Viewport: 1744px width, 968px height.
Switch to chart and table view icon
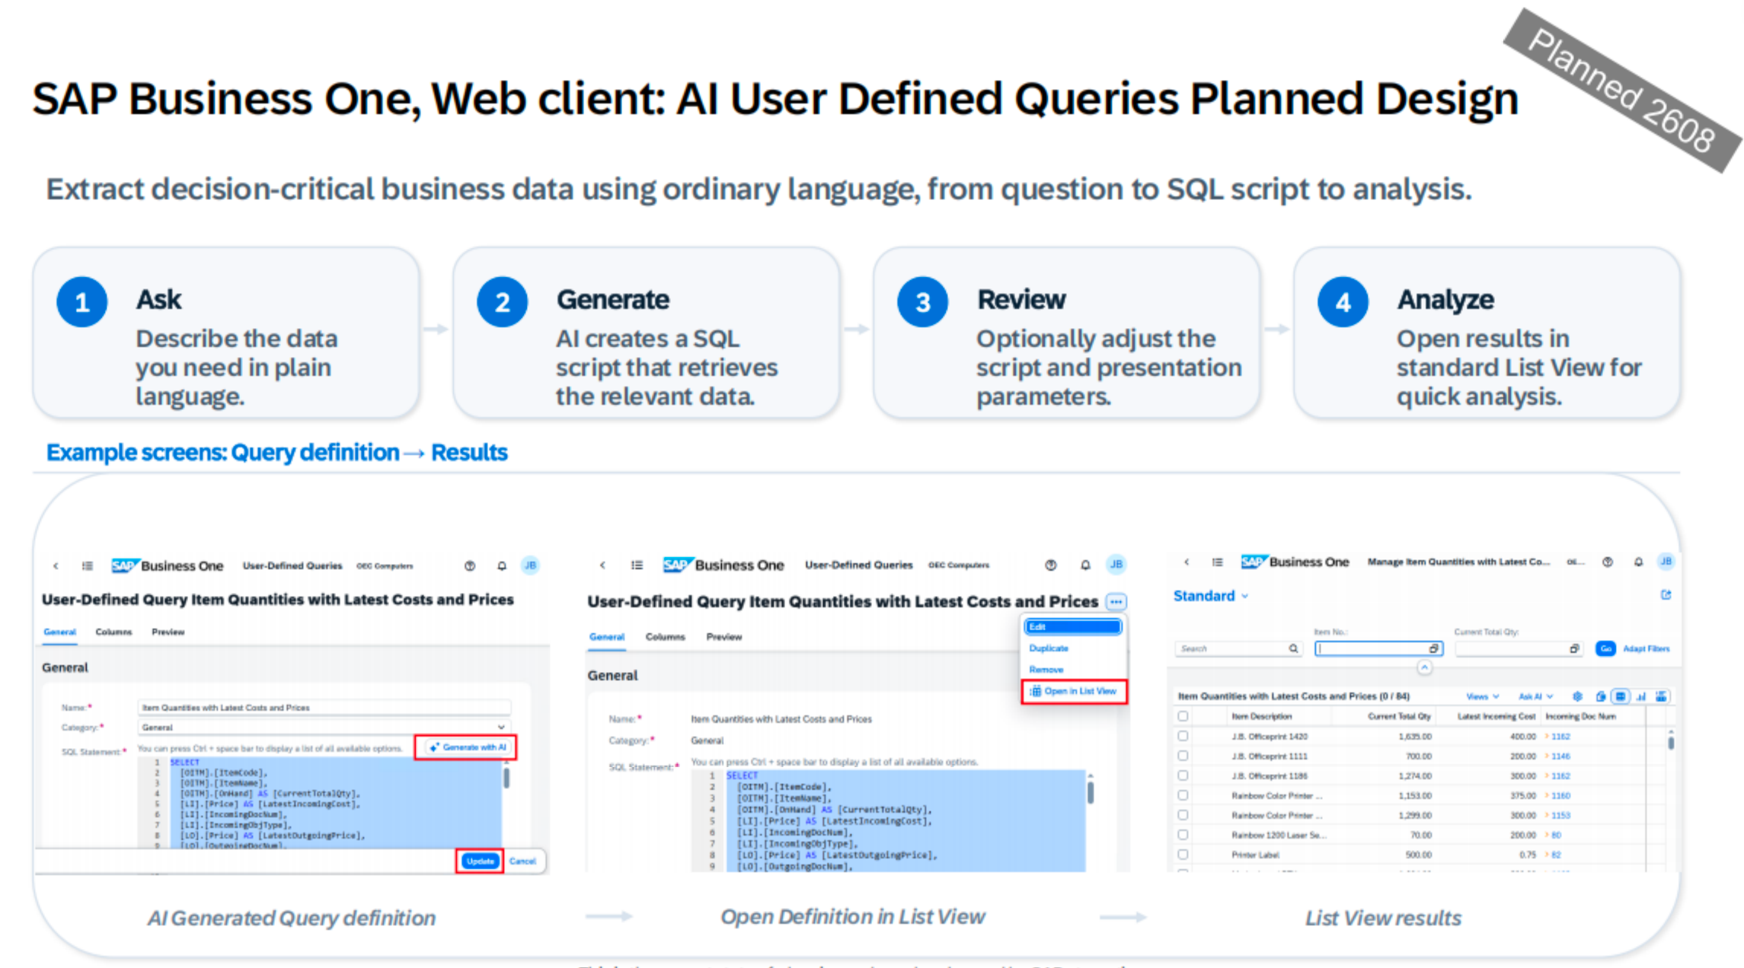click(1661, 696)
